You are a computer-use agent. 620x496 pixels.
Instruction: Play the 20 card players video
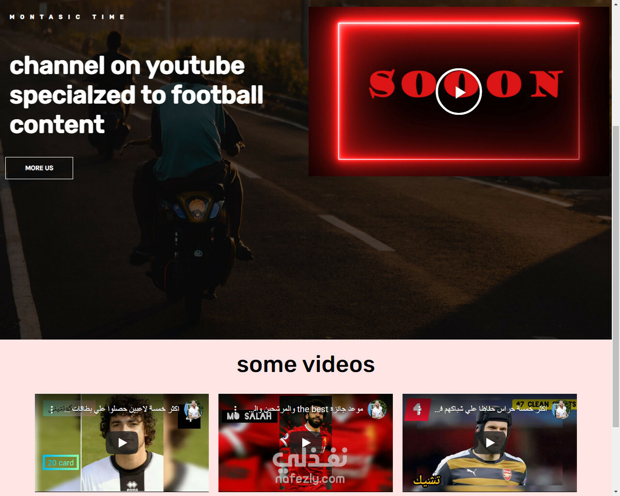[x=122, y=443]
